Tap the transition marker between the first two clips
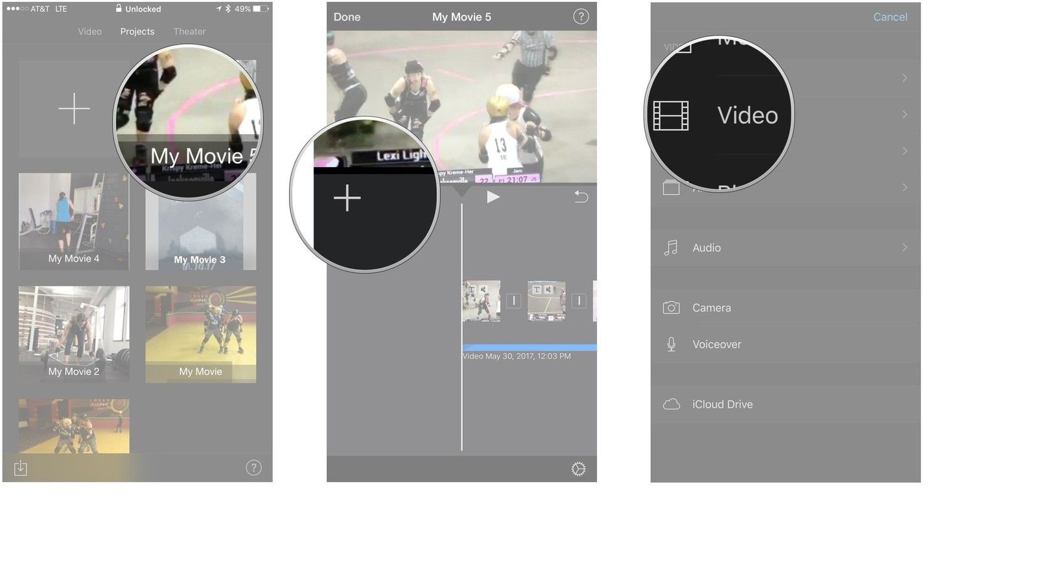The width and height of the screenshot is (1037, 568). 513,301
